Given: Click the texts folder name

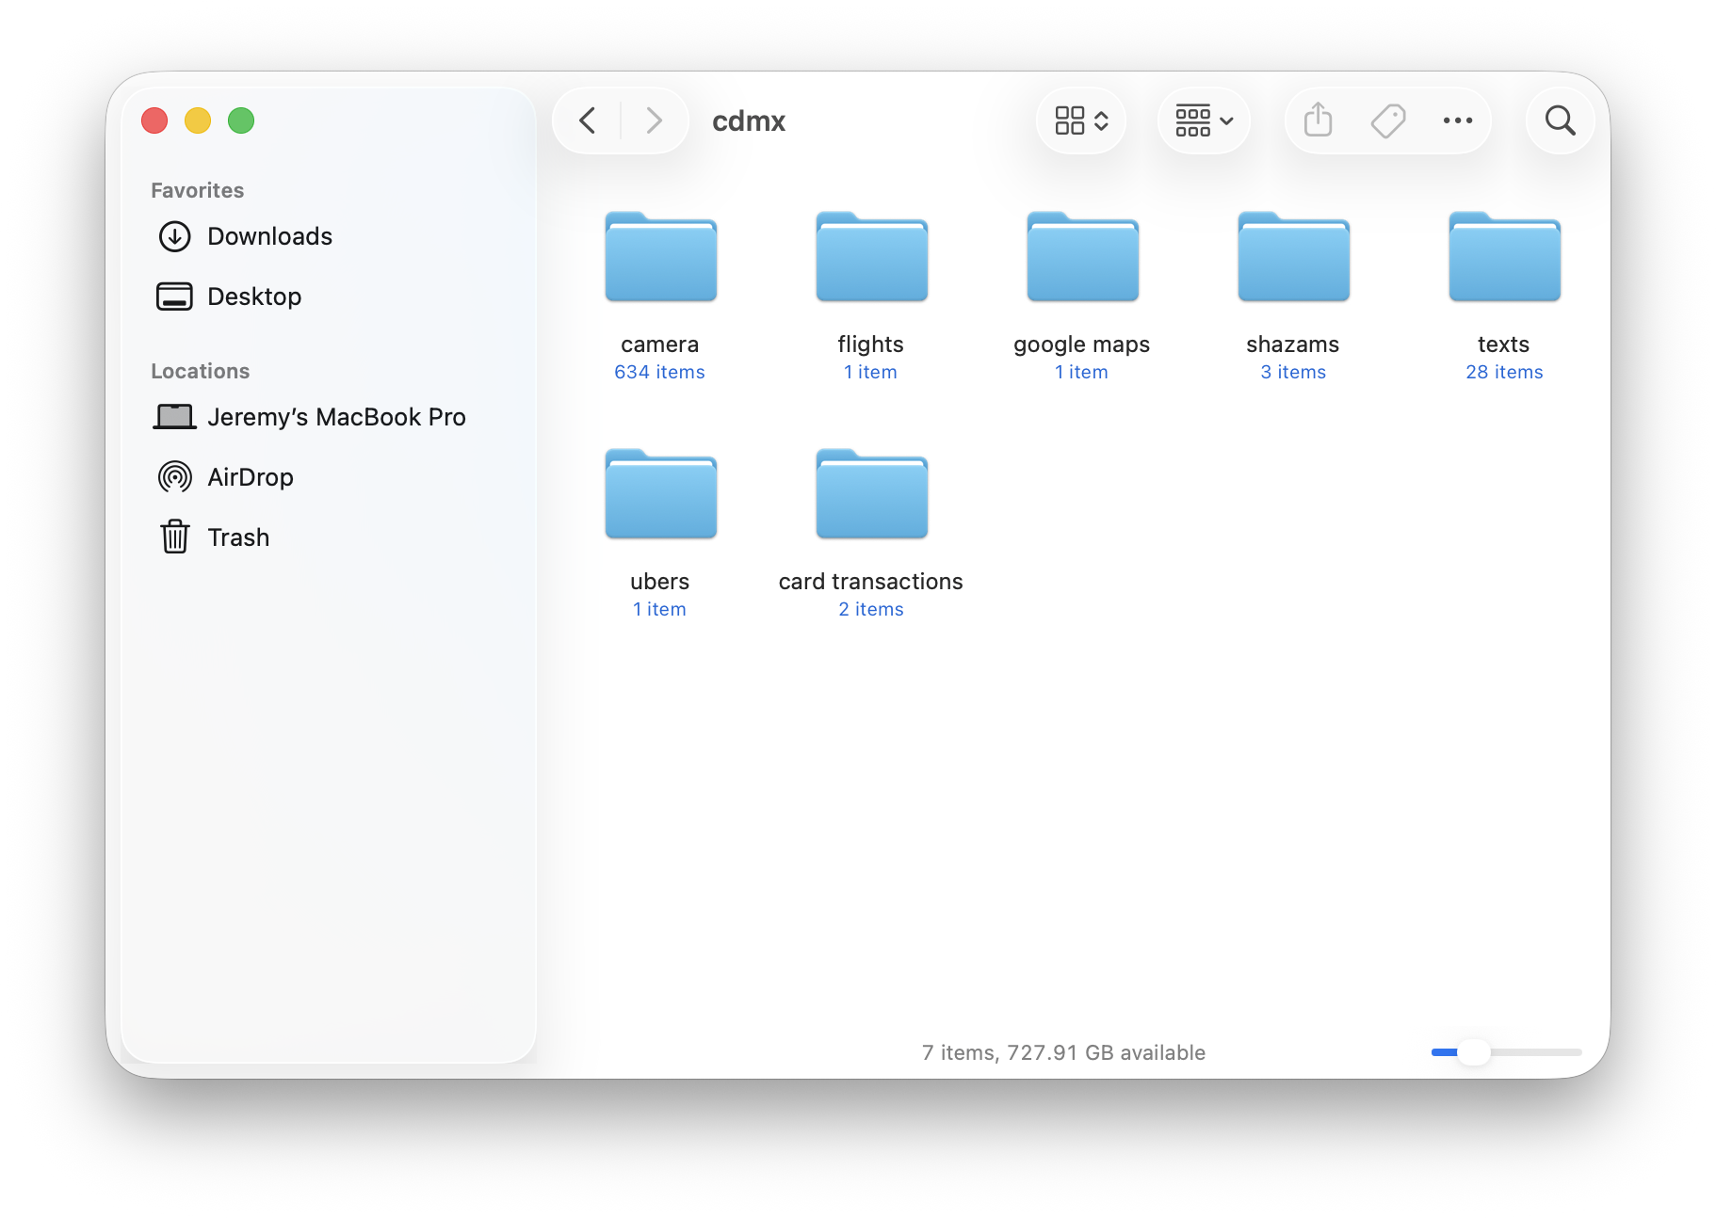Looking at the screenshot, I should tap(1503, 345).
